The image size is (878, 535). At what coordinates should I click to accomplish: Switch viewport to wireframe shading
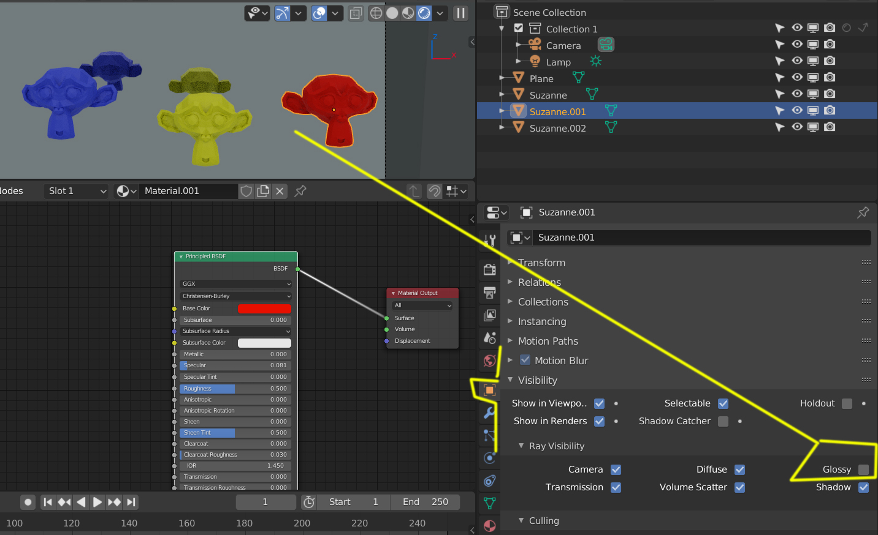376,13
